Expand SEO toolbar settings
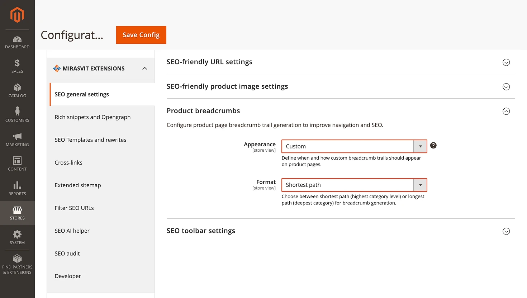Viewport: 527px width, 298px height. tap(506, 231)
